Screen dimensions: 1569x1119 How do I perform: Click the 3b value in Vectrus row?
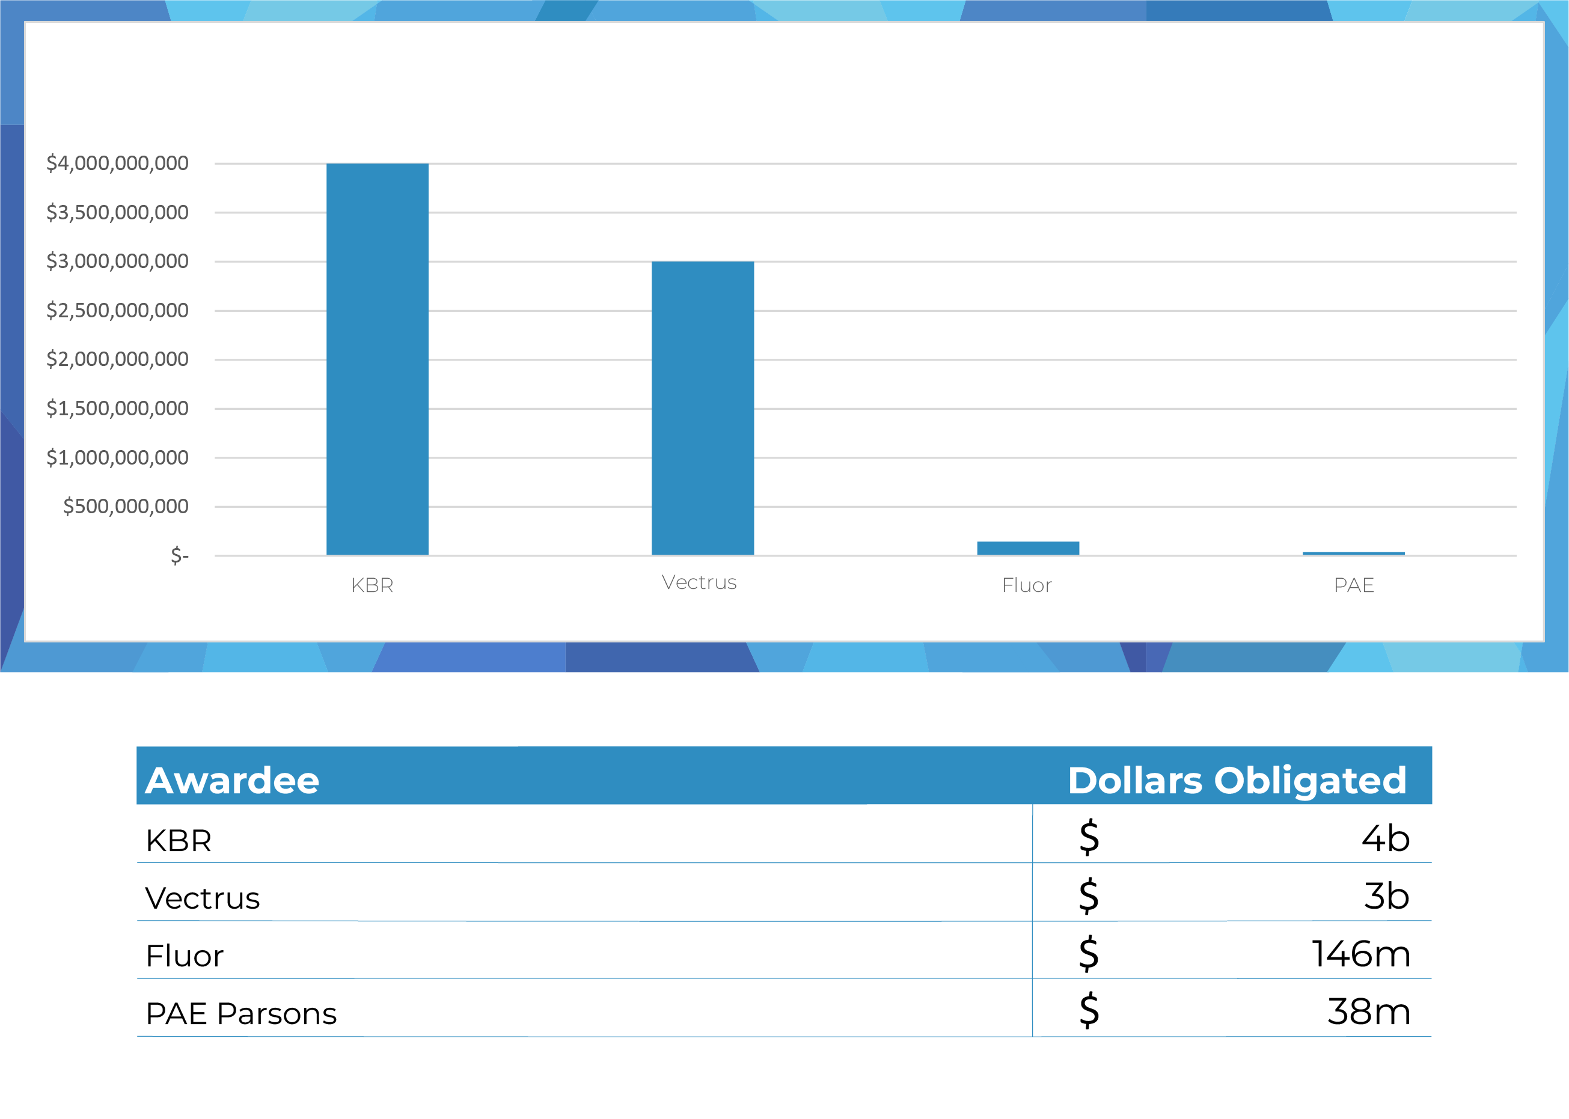[1386, 896]
